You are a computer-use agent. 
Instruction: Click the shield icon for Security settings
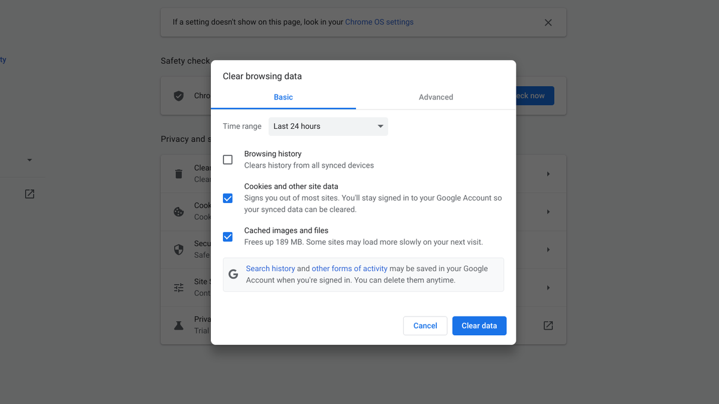tap(178, 250)
